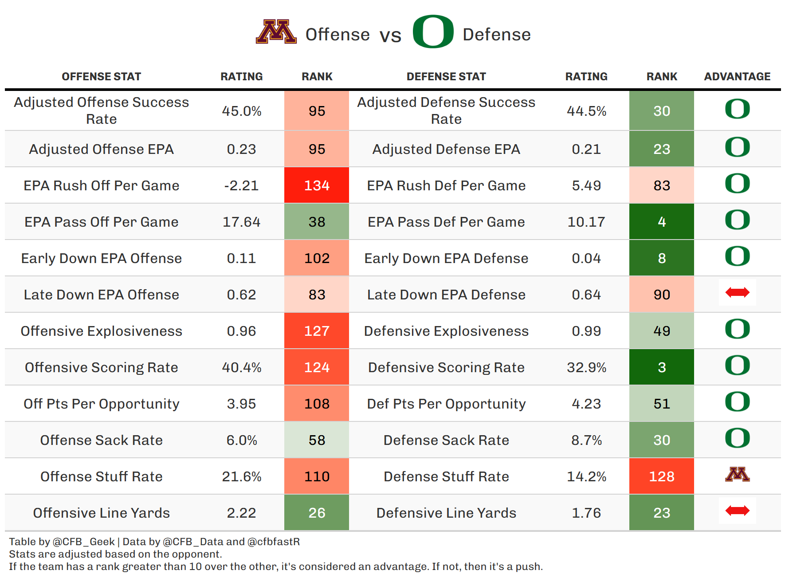This screenshot has height=582, width=785.
Task: Select the dark green rank 3 cell
Action: 661,367
